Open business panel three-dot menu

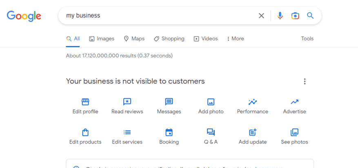(305, 82)
